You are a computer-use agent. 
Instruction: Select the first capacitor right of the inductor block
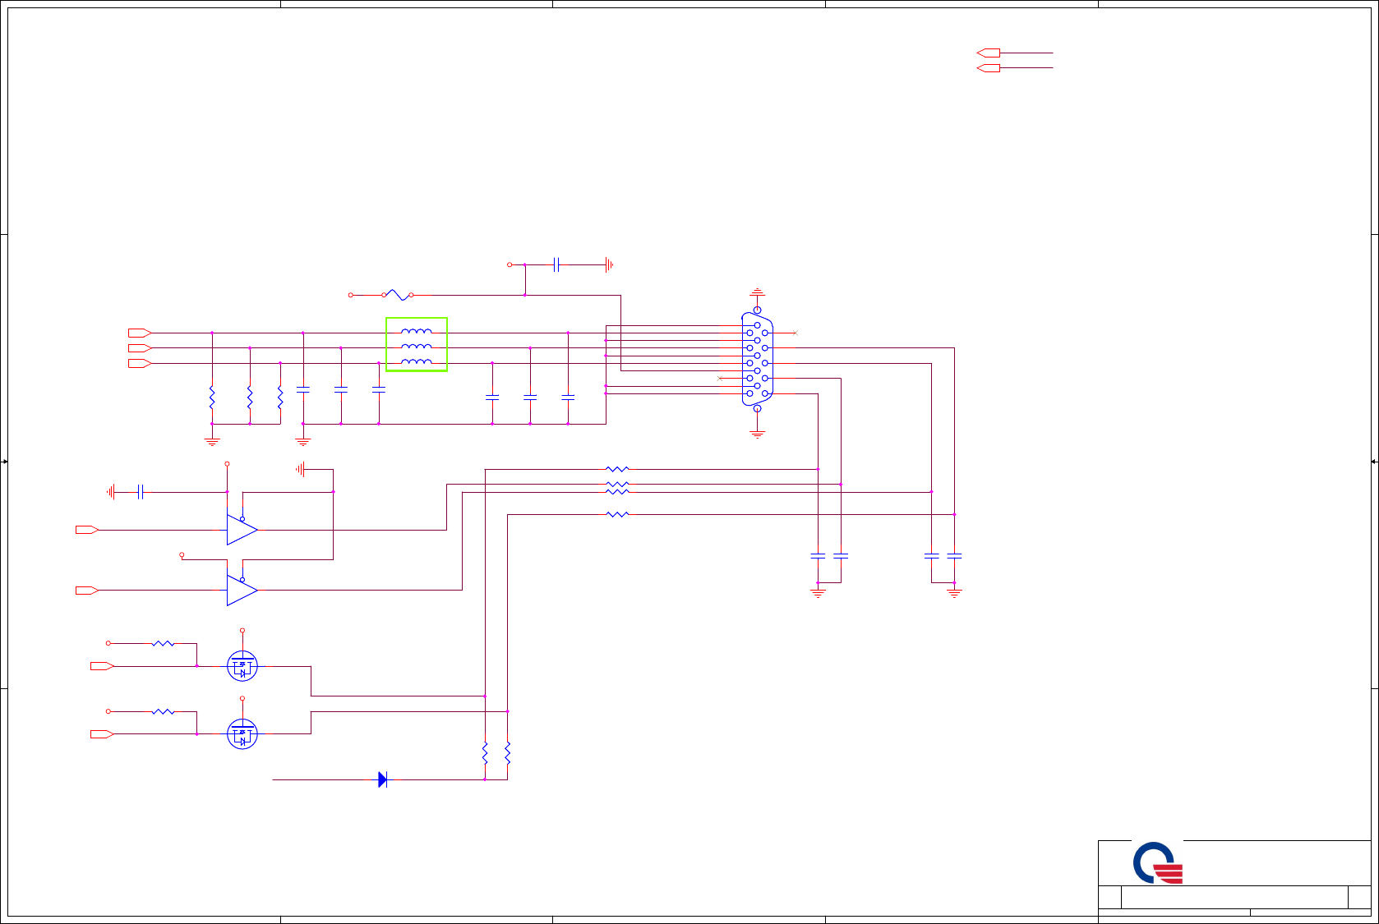click(x=492, y=398)
